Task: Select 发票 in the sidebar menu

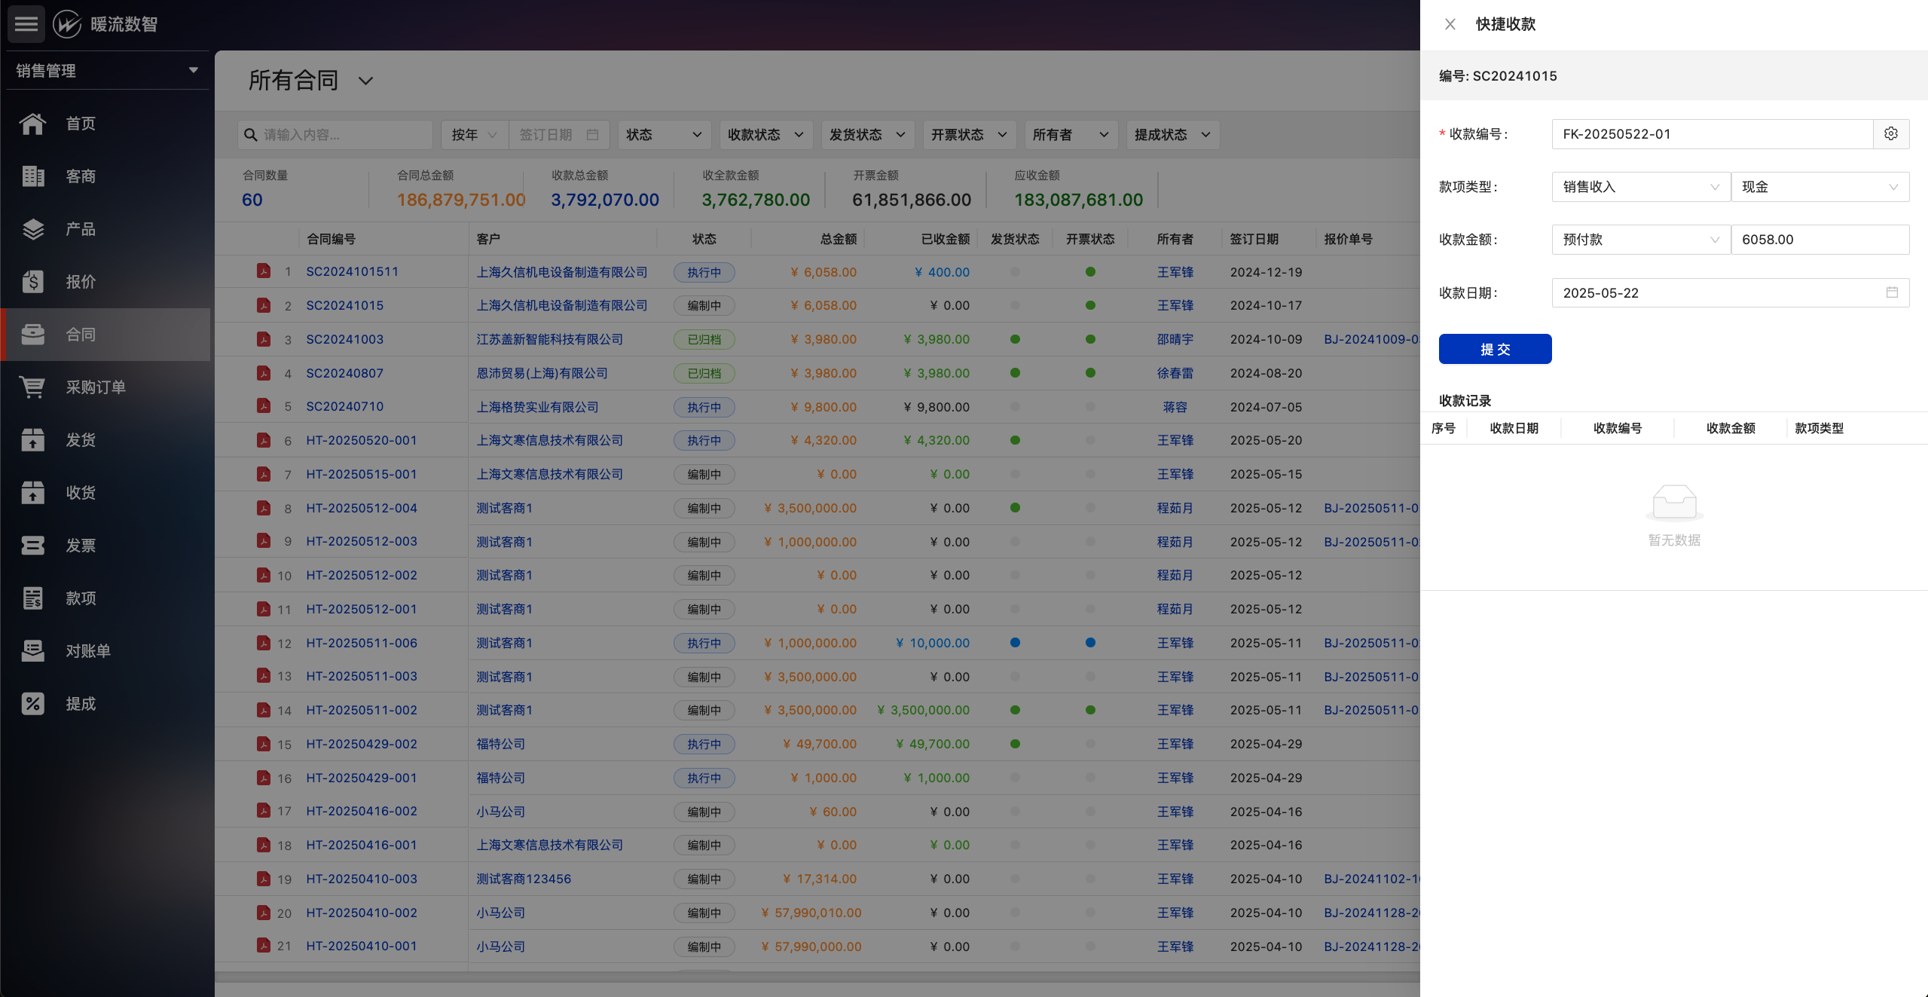Action: pos(81,546)
